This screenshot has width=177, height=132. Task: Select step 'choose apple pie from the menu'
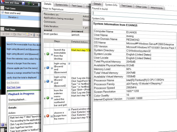[23, 68]
